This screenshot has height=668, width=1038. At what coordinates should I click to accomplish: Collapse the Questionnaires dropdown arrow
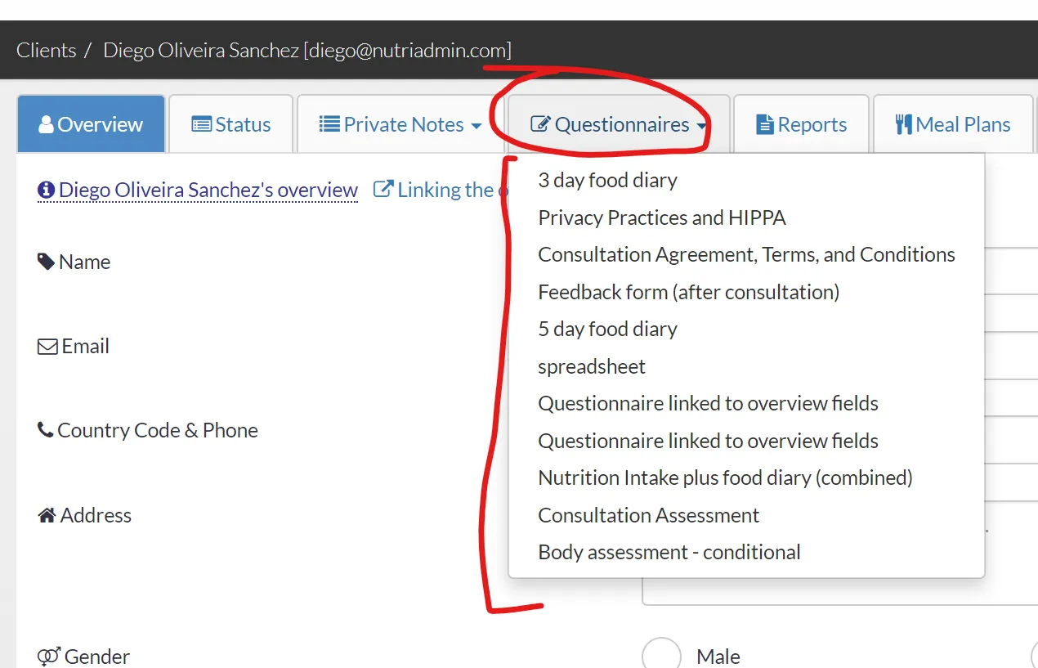(x=701, y=126)
